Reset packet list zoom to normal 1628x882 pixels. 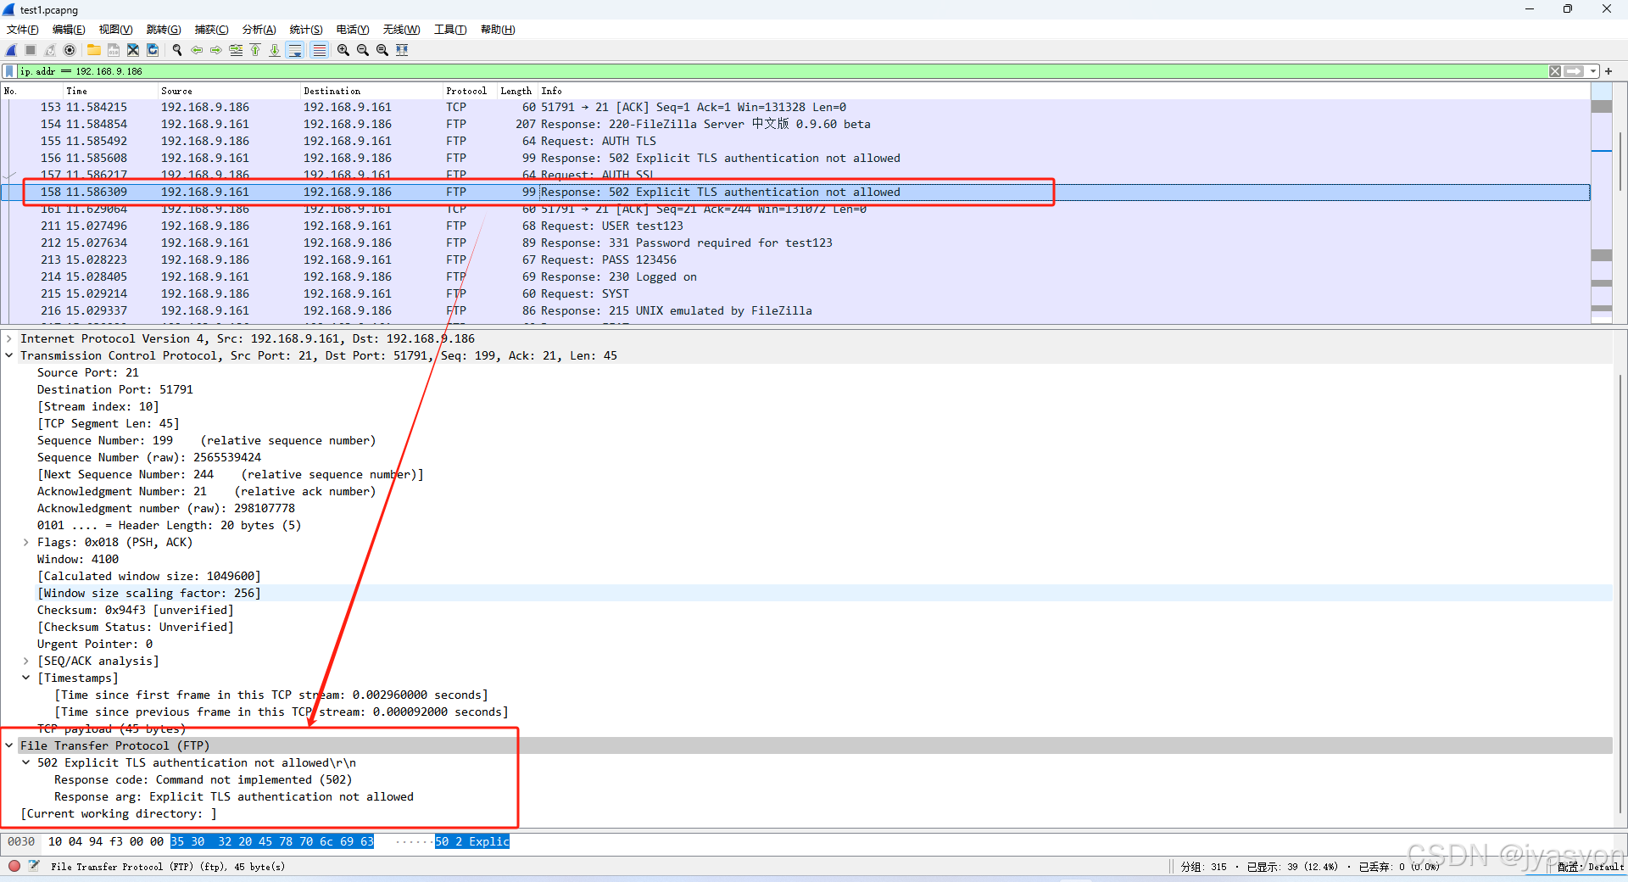pos(382,50)
